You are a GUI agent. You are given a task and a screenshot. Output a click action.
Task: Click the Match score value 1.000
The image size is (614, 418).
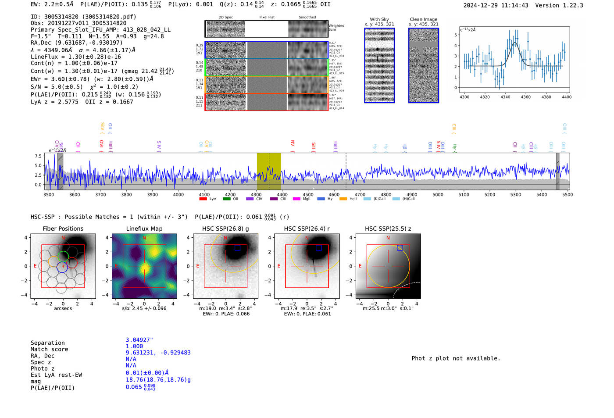(134, 346)
